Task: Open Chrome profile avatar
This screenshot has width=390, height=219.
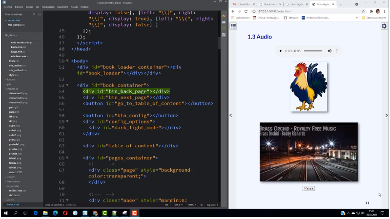Action: click(378, 11)
